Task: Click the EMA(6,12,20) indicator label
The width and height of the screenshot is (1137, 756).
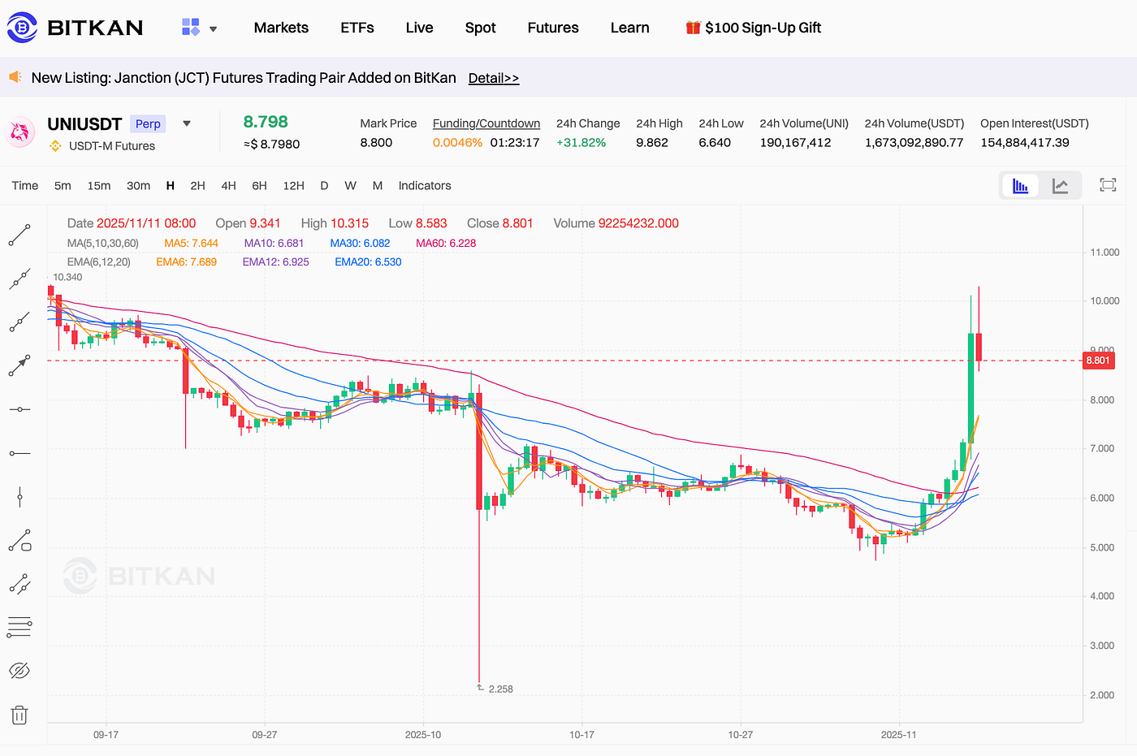Action: 99,261
